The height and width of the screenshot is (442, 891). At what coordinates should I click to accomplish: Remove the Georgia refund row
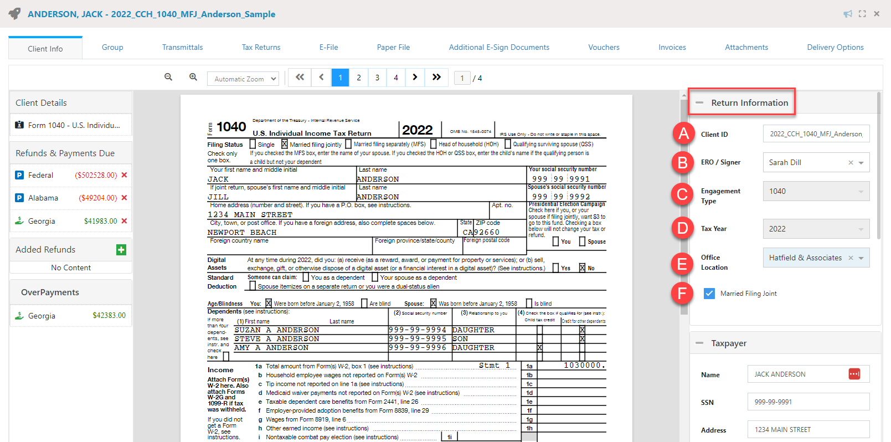[124, 221]
